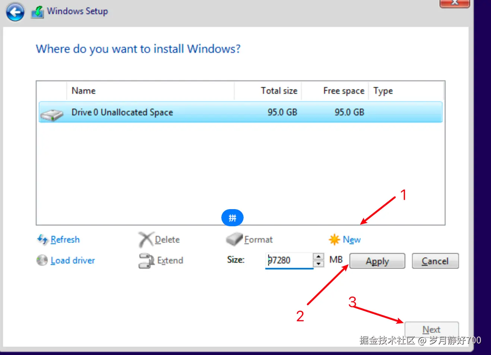Apply the new partition size
Viewport: 491px width, 355px height.
(x=377, y=261)
